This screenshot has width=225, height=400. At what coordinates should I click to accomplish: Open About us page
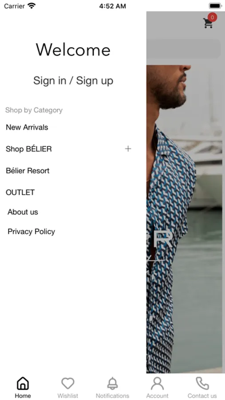[23, 212]
